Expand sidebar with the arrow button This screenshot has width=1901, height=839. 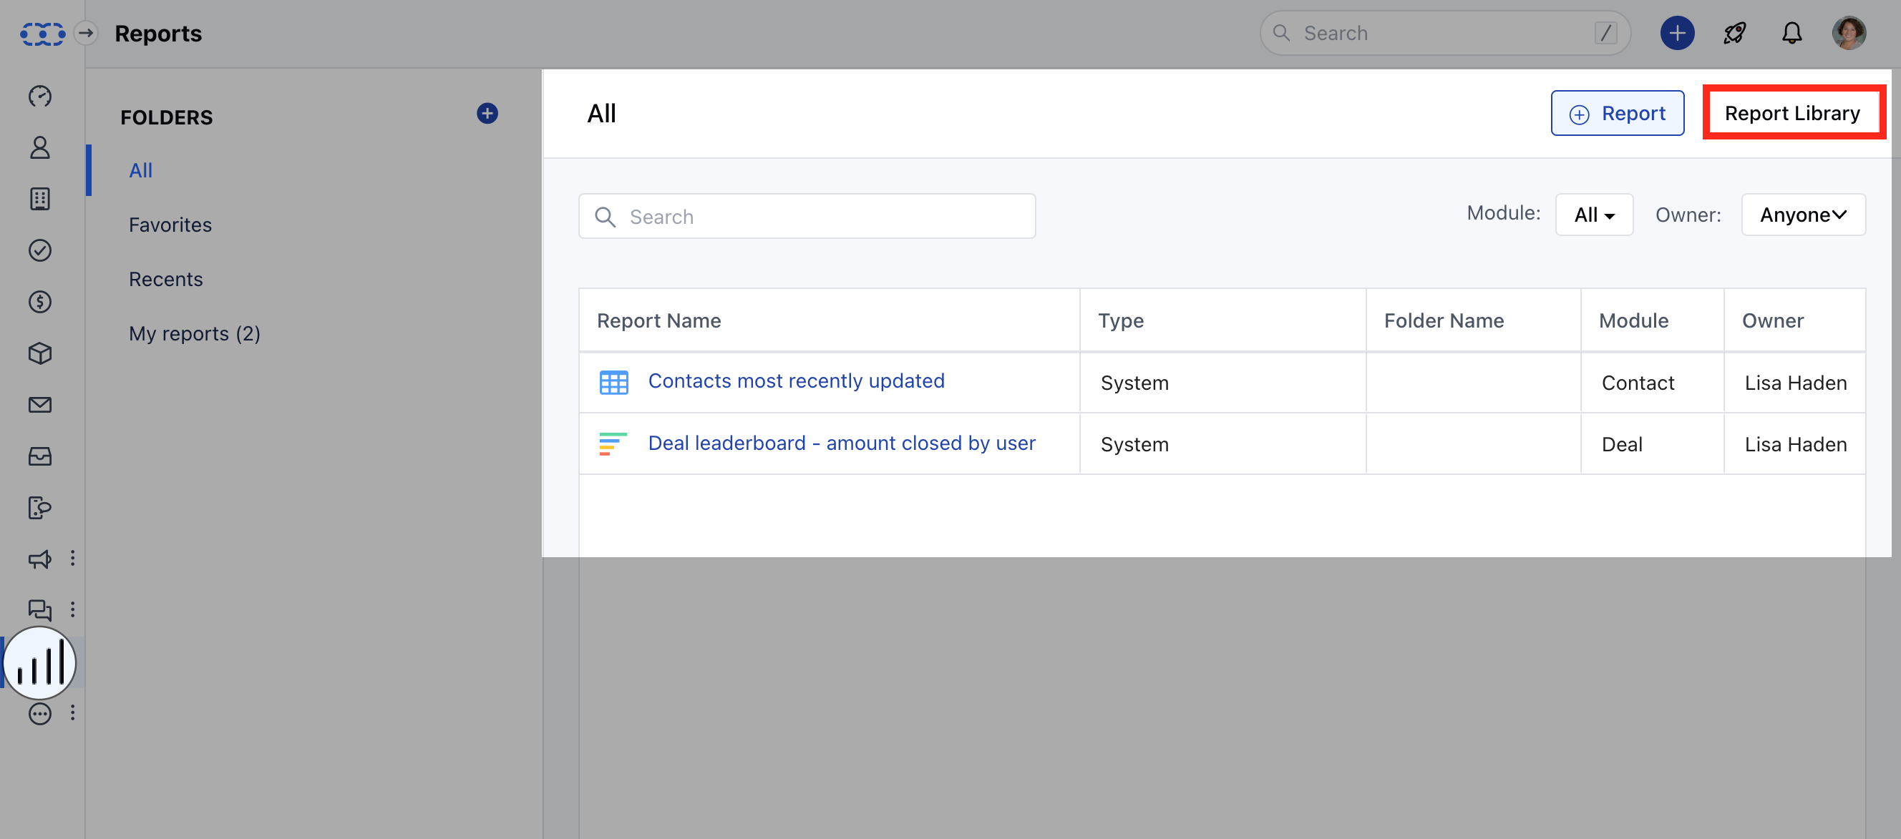click(87, 33)
